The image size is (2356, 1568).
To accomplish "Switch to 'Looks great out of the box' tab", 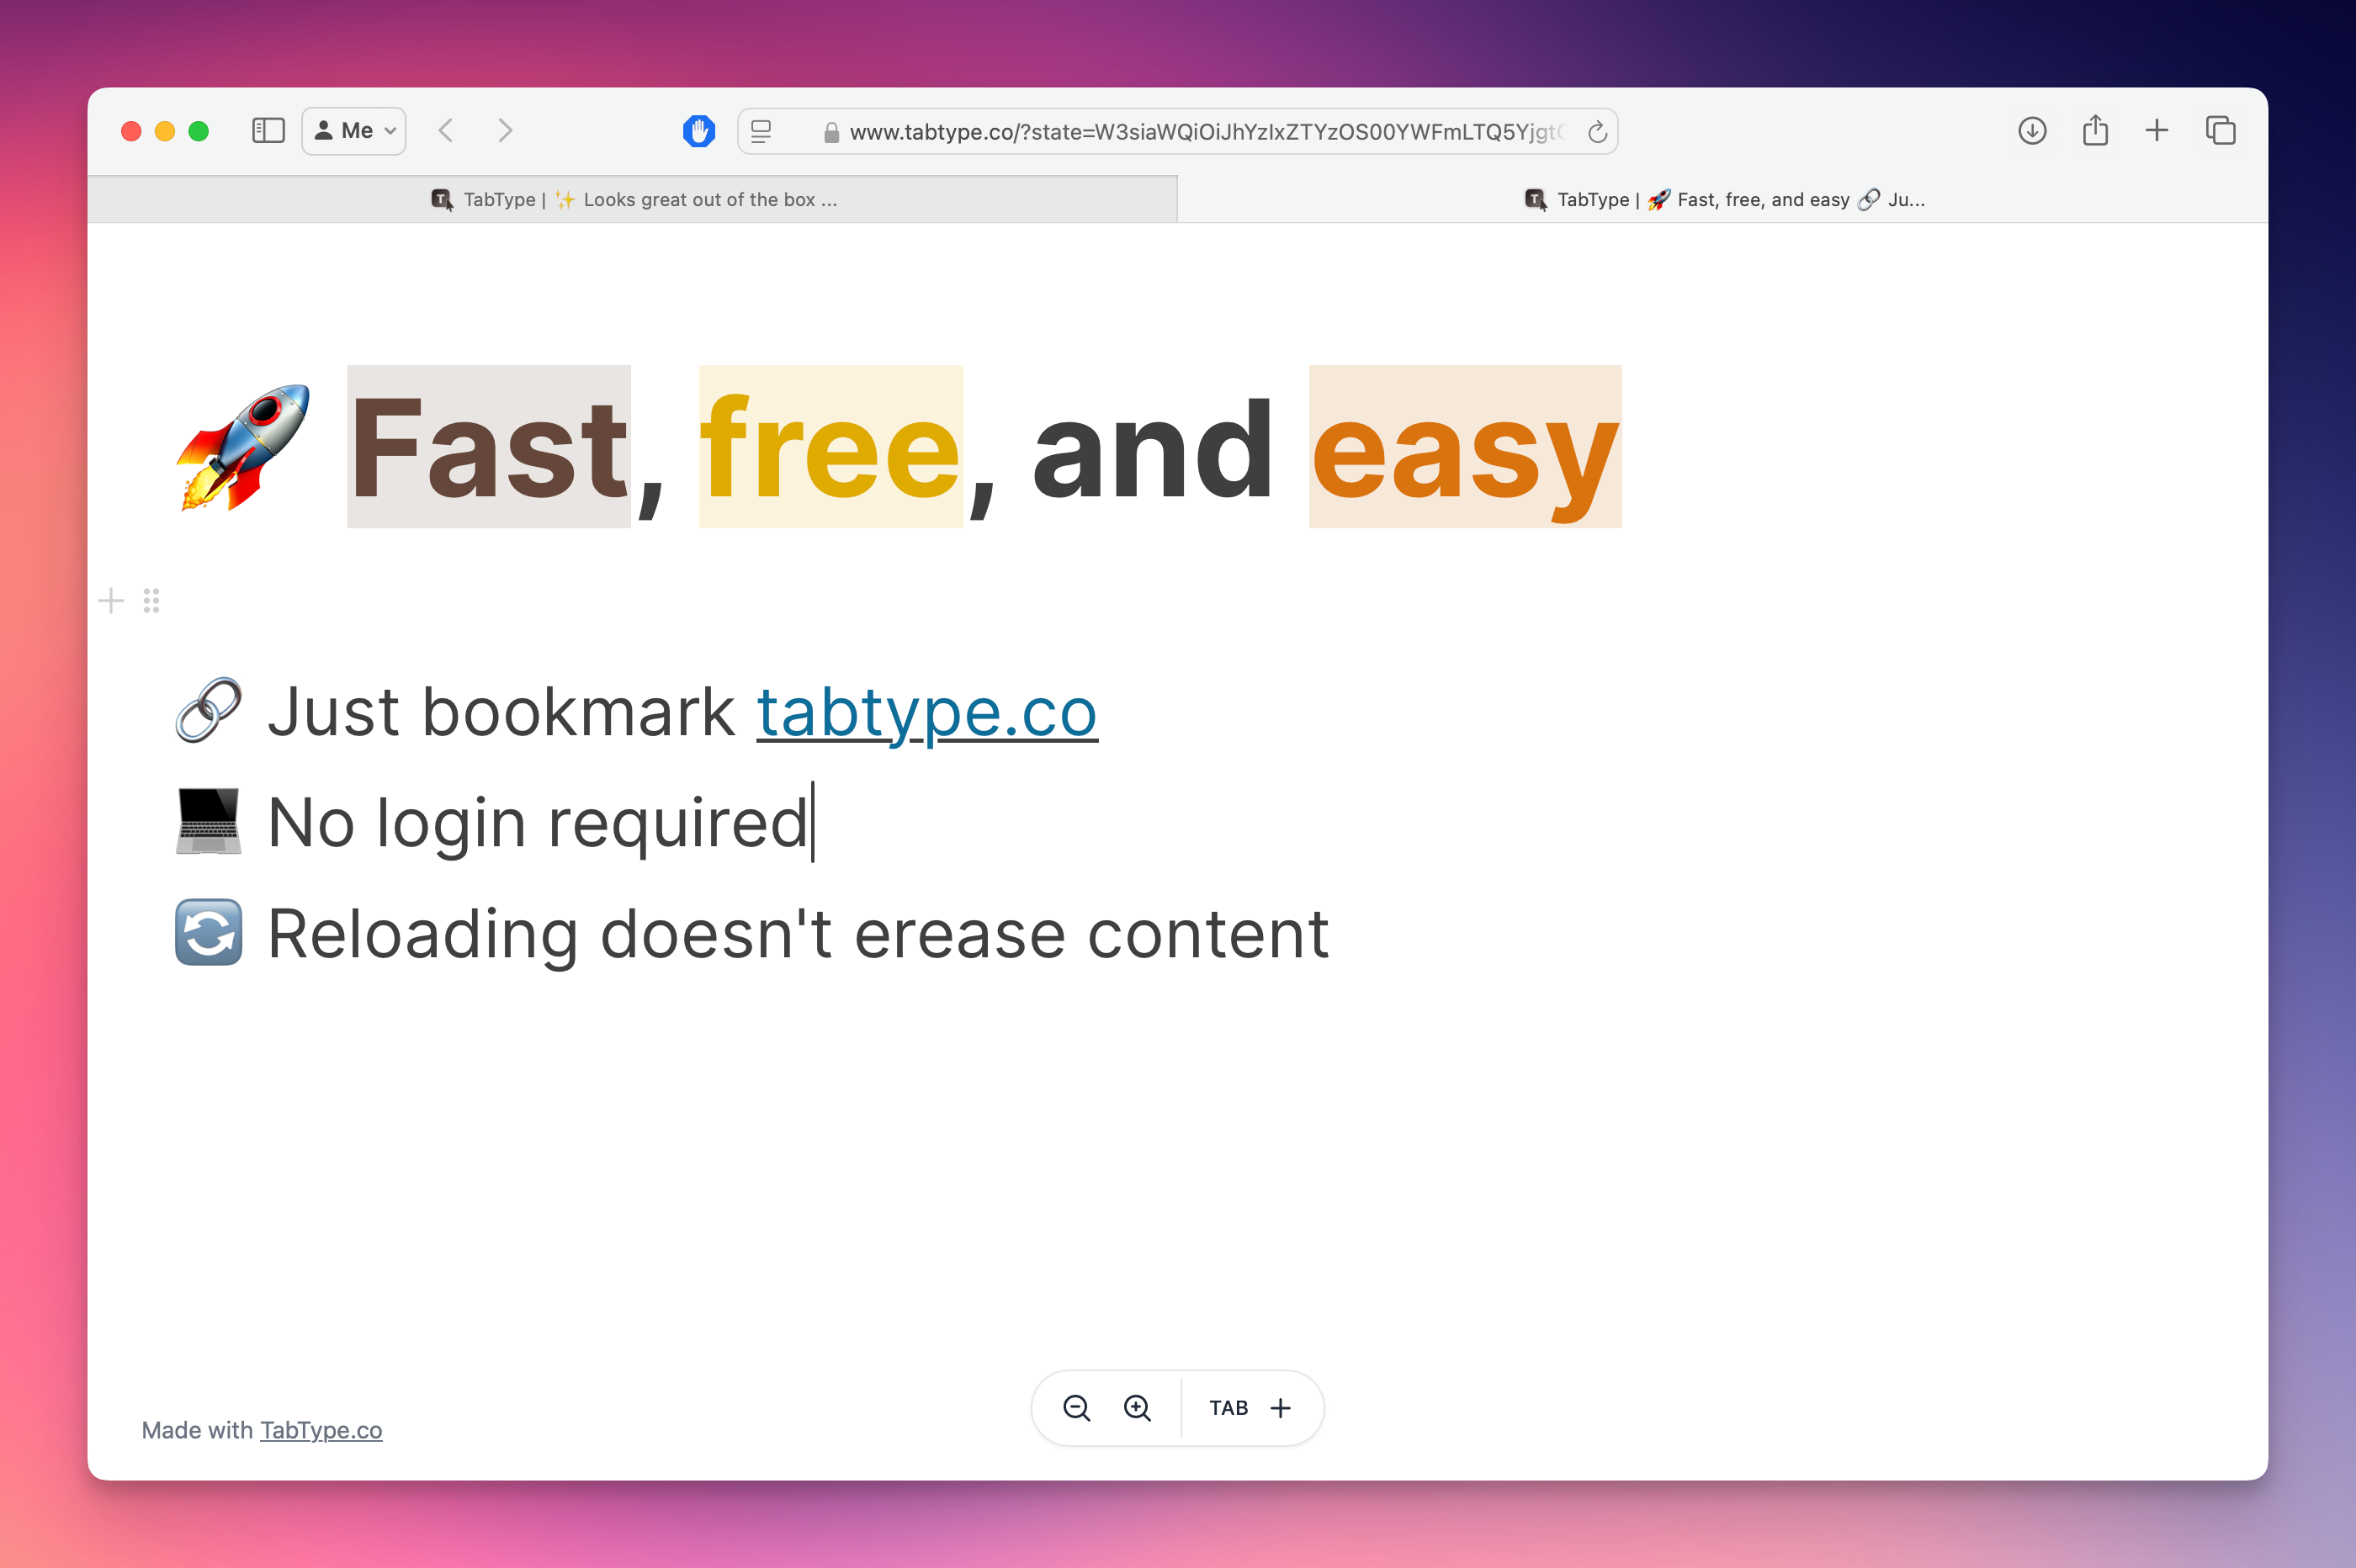I will tap(633, 199).
